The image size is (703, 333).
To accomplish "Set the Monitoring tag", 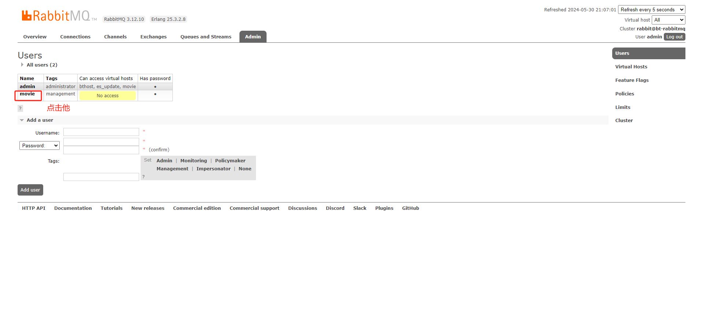I will [193, 160].
